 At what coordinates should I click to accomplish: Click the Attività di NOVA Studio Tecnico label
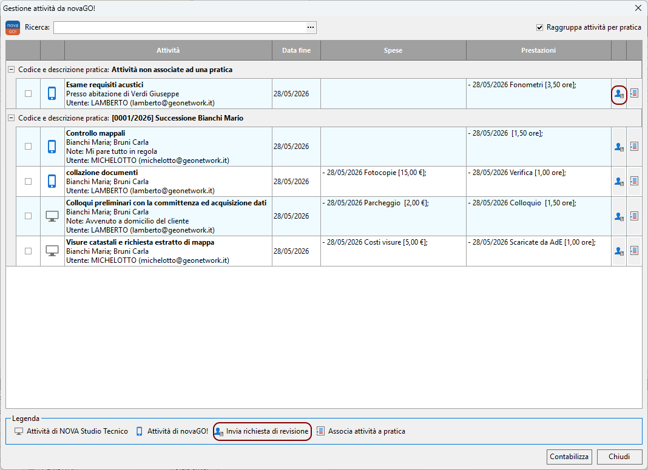pyautogui.click(x=77, y=431)
